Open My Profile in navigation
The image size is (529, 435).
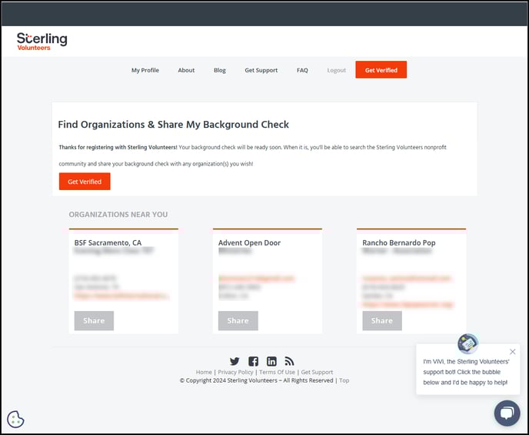(x=145, y=70)
